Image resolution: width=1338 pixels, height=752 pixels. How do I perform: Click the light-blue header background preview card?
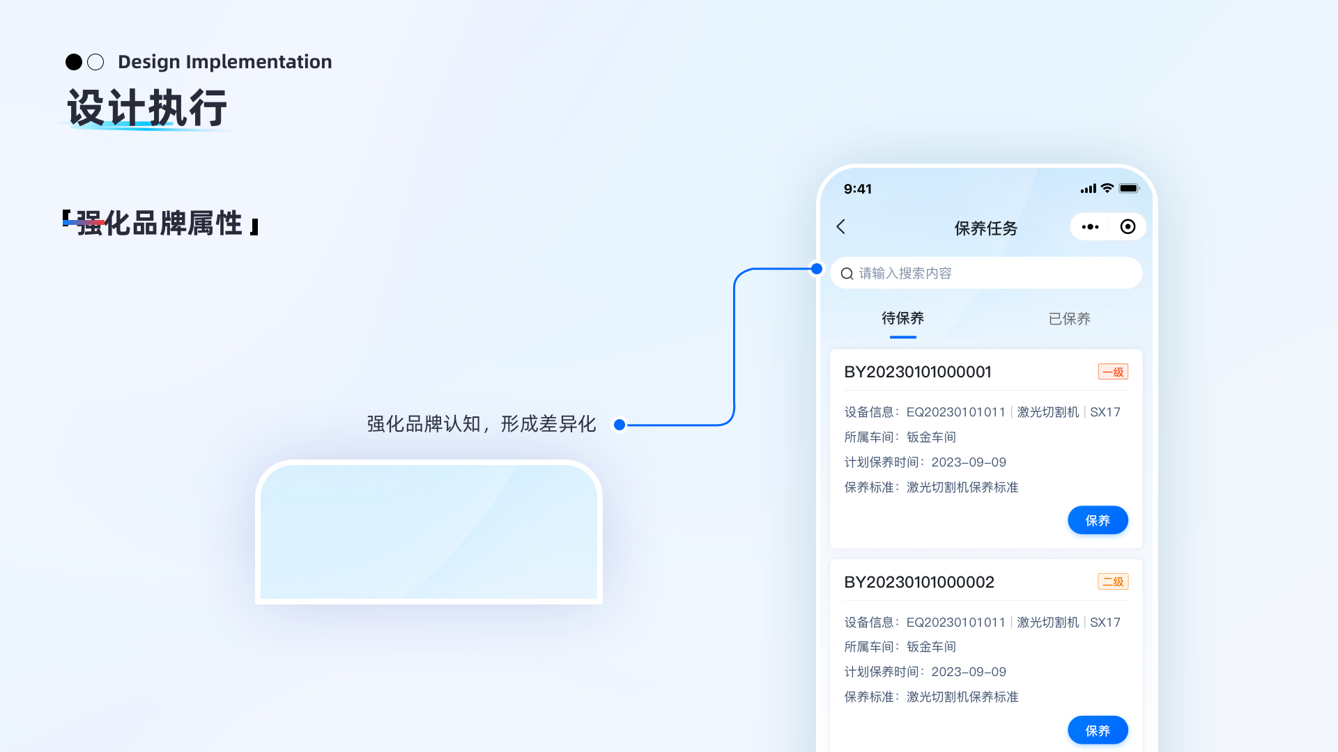pyautogui.click(x=429, y=533)
